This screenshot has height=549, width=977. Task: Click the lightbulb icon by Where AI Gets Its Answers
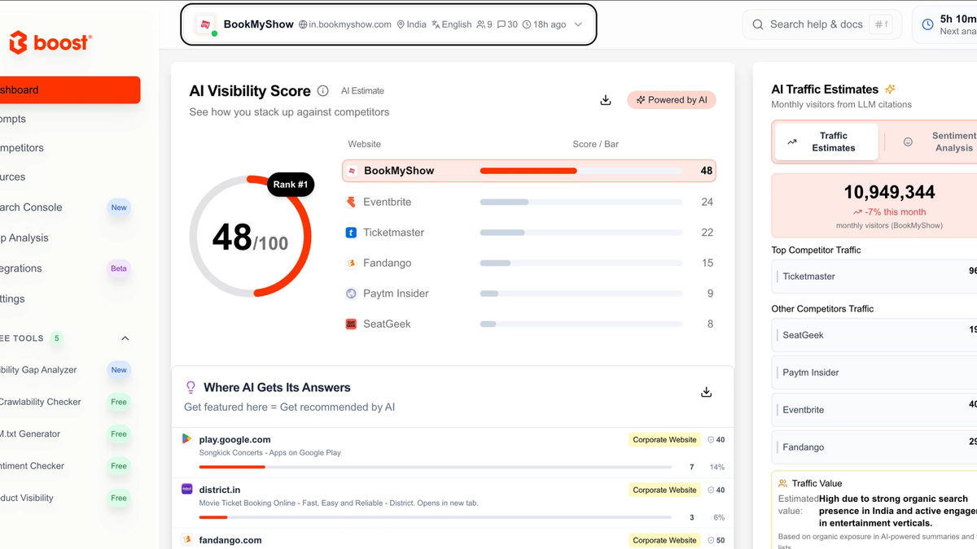(191, 387)
